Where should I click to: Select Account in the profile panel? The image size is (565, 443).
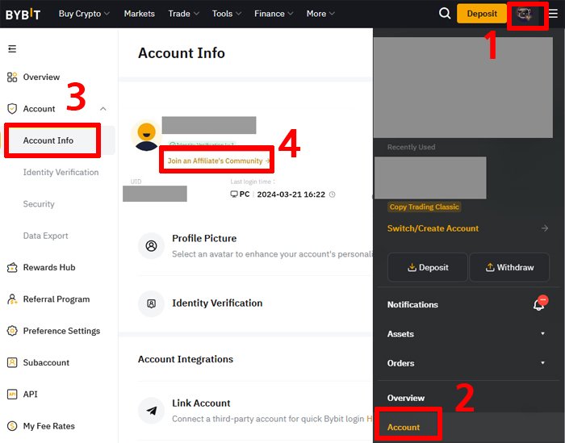point(404,427)
